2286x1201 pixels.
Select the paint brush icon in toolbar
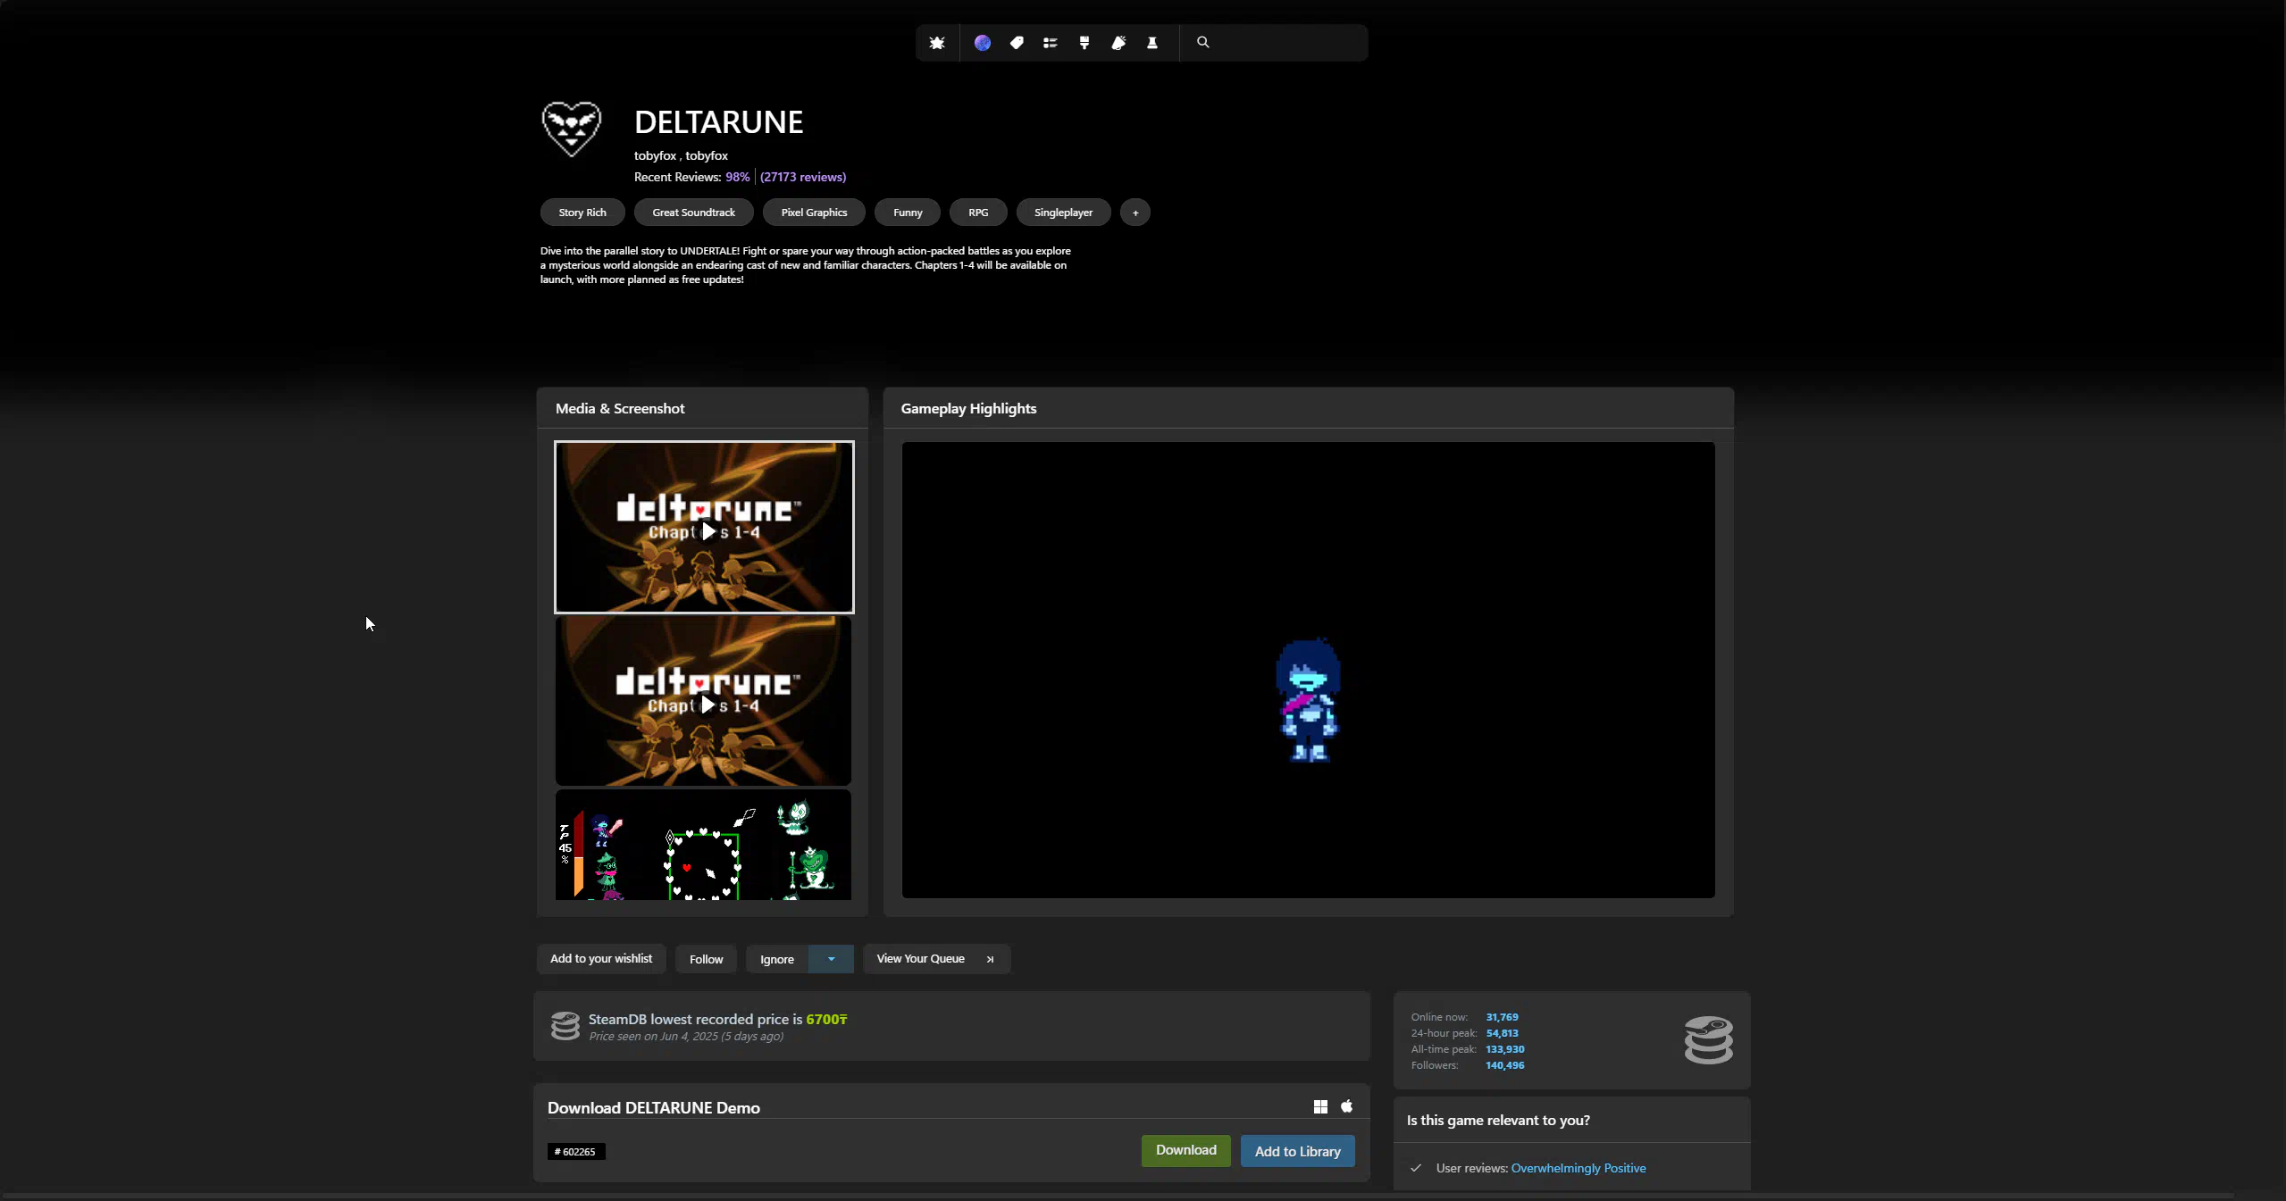pos(1084,43)
